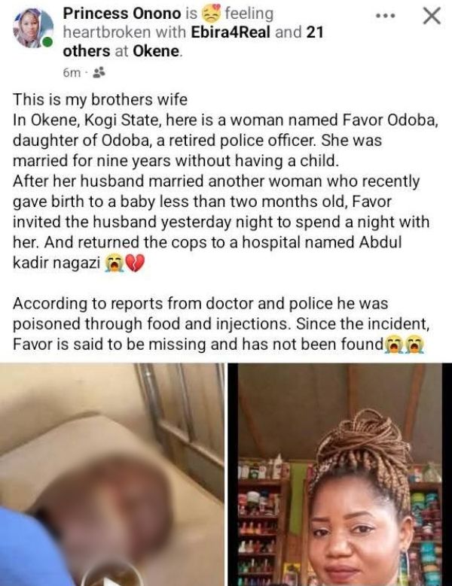Close the post with X icon
452x586 pixels.
pyautogui.click(x=432, y=16)
